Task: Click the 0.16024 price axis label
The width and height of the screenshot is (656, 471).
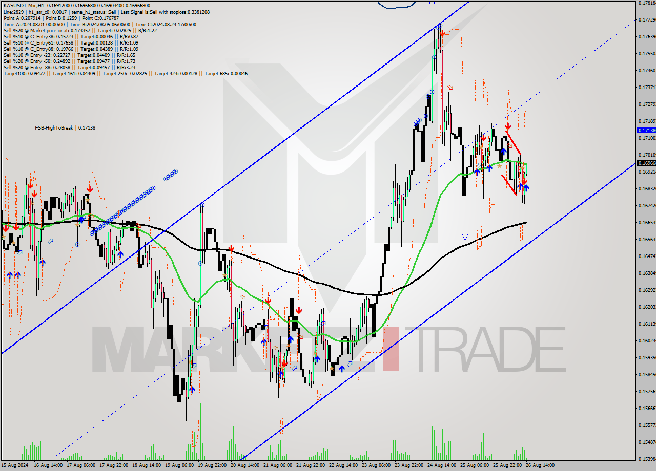Action: (x=647, y=341)
